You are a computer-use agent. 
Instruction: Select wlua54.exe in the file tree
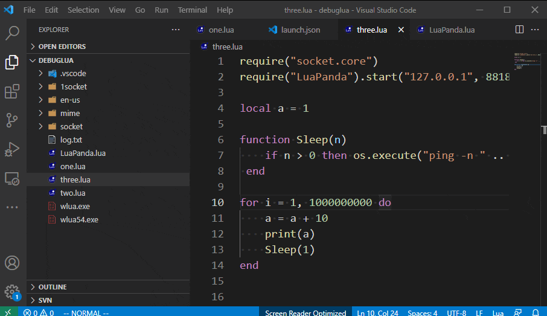coord(108,219)
